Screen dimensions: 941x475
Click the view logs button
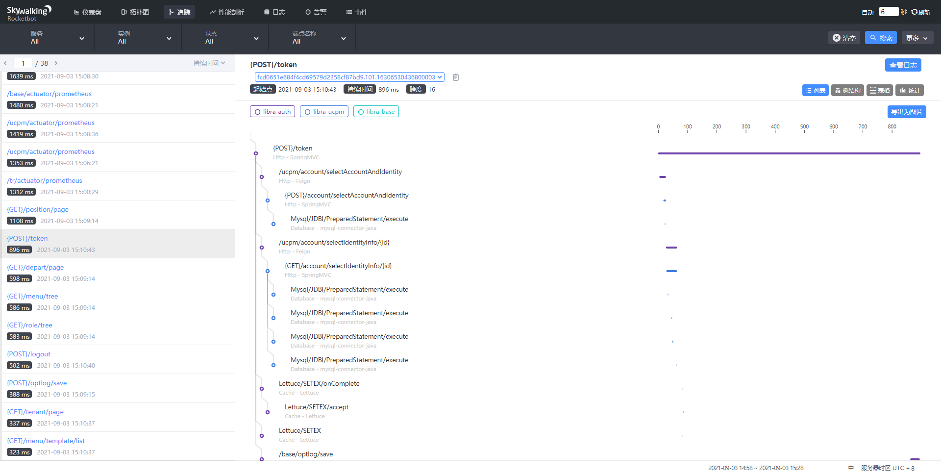pos(903,65)
